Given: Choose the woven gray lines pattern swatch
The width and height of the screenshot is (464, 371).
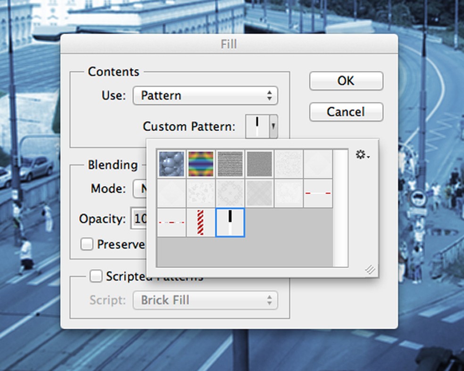Looking at the screenshot, I should click(x=230, y=164).
